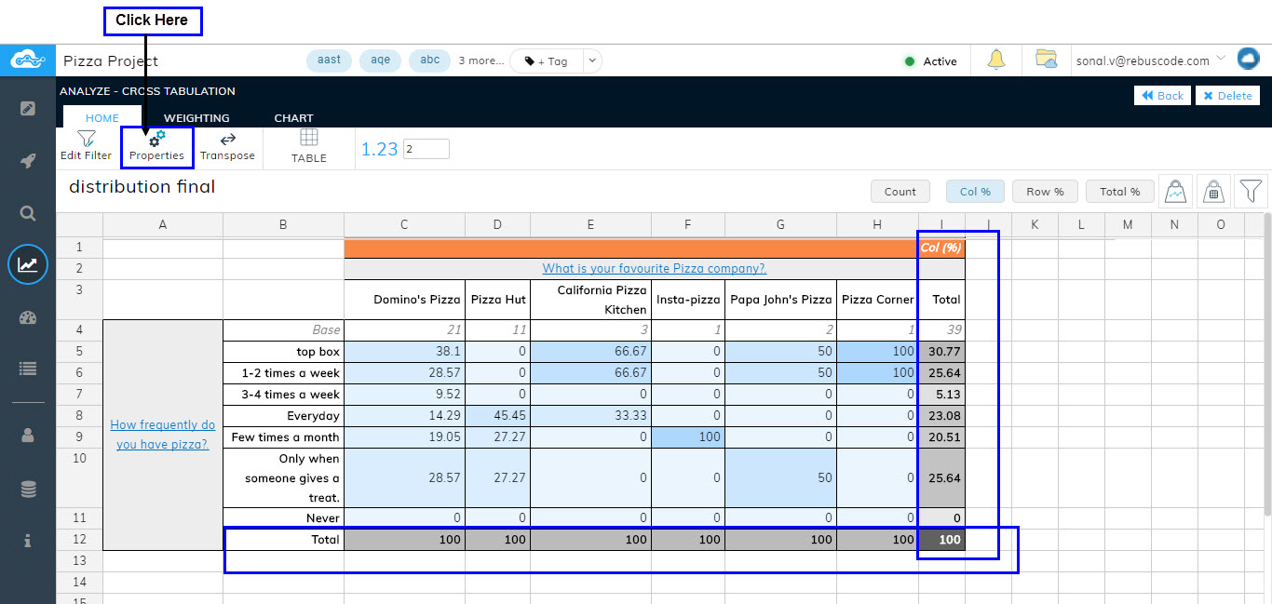Open the edit pencil sidebar icon

coord(28,109)
